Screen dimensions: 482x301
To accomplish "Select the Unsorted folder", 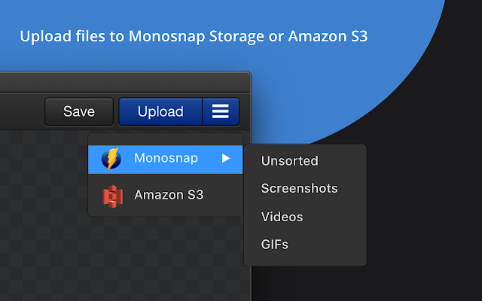I will (289, 161).
